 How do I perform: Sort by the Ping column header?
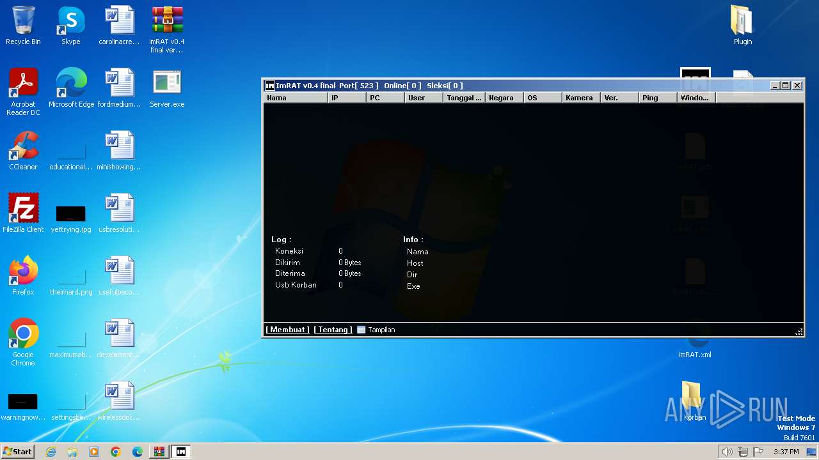[x=658, y=98]
